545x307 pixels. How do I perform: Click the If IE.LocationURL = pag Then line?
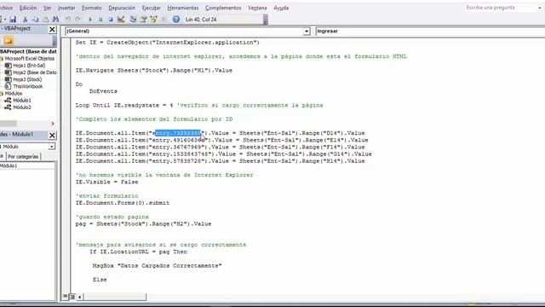138,252
